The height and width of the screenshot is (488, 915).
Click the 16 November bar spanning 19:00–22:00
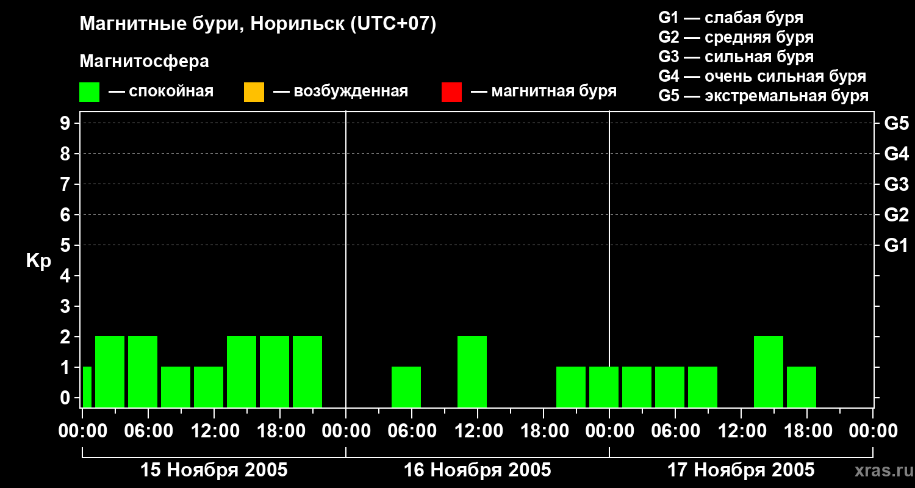pos(571,387)
